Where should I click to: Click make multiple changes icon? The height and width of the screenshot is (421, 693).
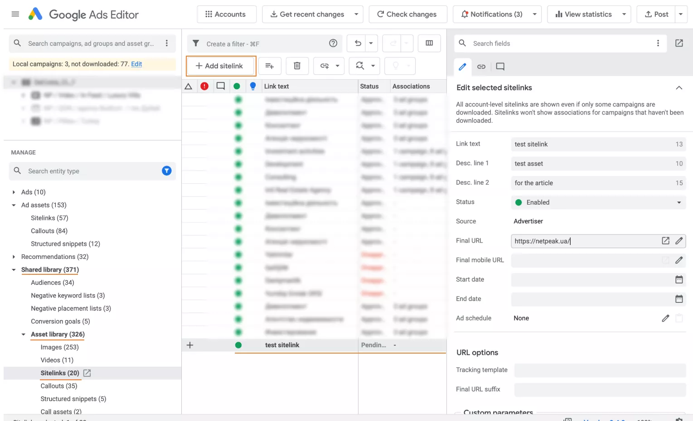[270, 66]
